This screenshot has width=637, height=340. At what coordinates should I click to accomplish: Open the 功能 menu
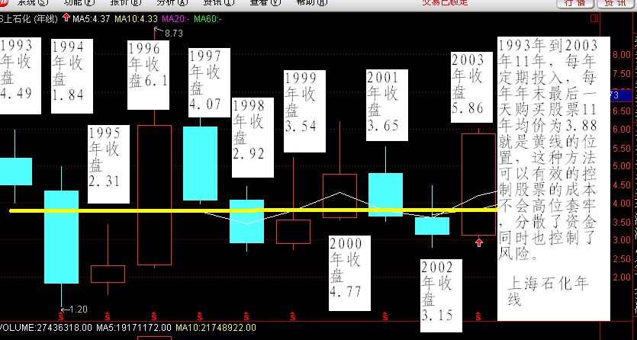tap(75, 2)
